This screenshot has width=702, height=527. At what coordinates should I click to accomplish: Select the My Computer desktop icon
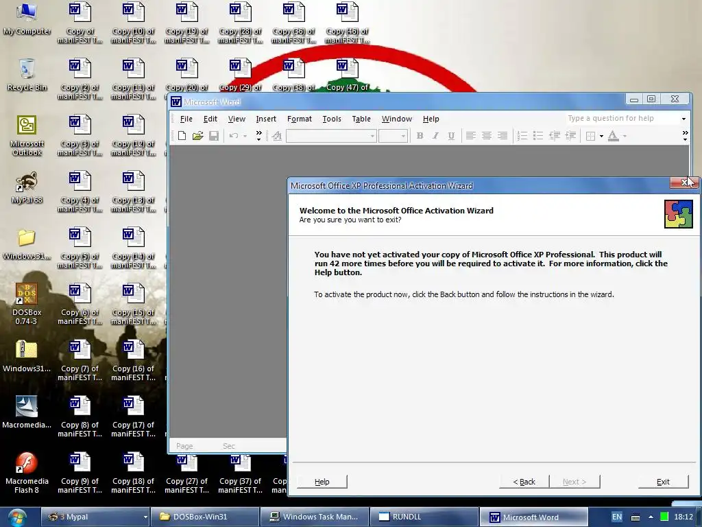point(27,19)
